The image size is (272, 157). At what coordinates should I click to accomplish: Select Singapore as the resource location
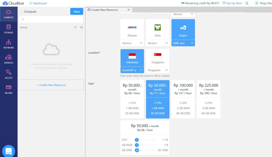pos(158,58)
